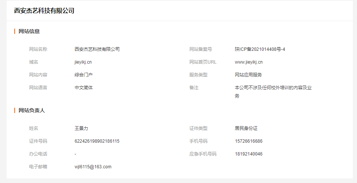The height and width of the screenshot is (183, 357).
Task: Select the 网站信息 section heading
Action: 29,31
